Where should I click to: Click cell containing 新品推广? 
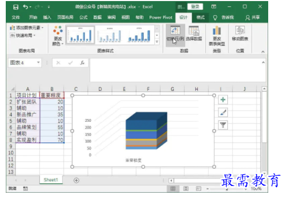[28, 115]
